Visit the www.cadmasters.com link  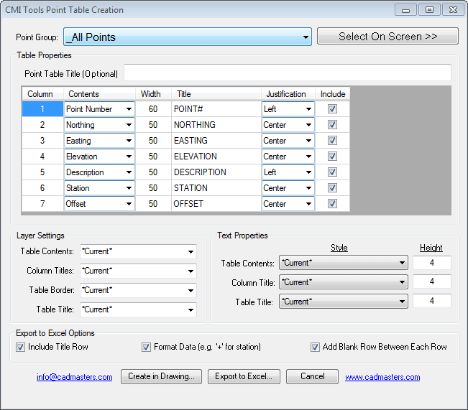point(382,378)
